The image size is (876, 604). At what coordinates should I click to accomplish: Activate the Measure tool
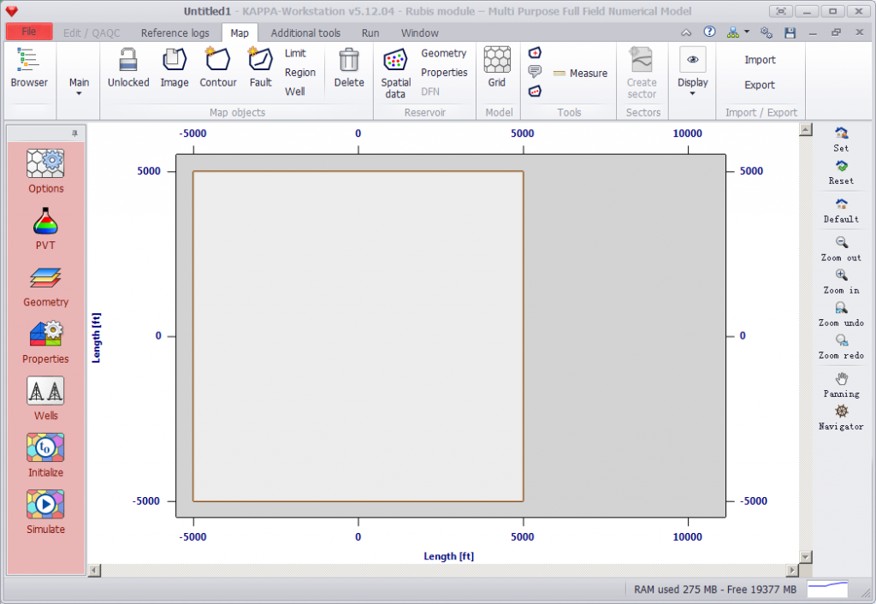[580, 74]
